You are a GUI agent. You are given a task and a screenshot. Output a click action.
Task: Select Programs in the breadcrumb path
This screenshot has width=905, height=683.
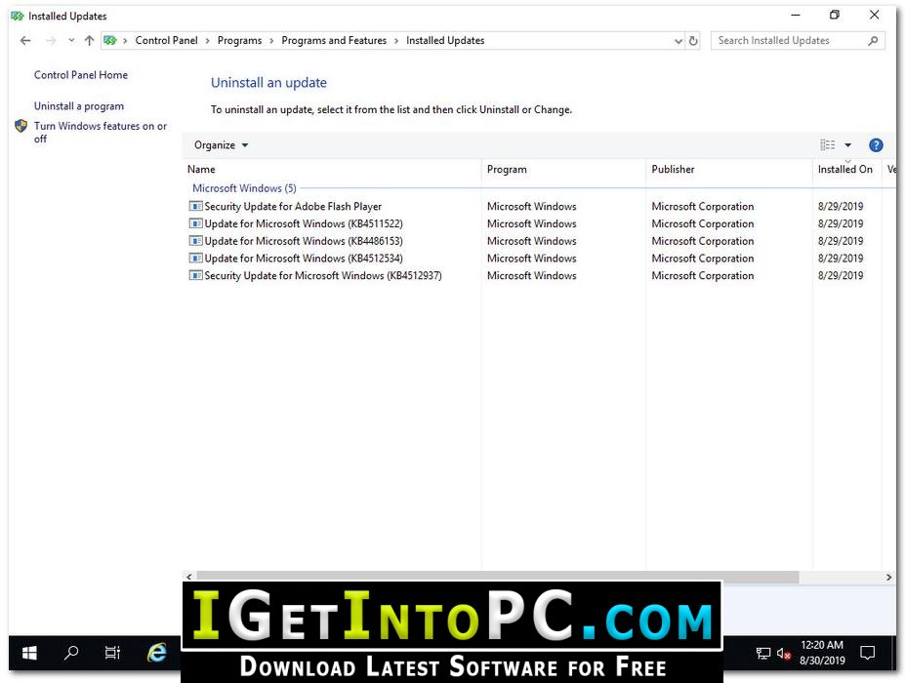(x=239, y=40)
